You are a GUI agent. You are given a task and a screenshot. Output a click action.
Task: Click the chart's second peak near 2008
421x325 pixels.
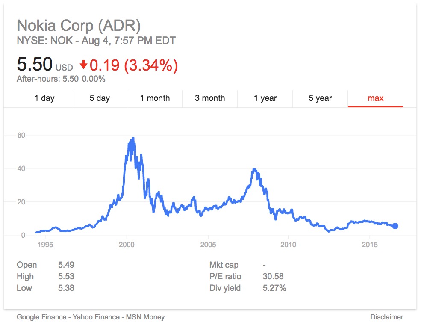254,169
